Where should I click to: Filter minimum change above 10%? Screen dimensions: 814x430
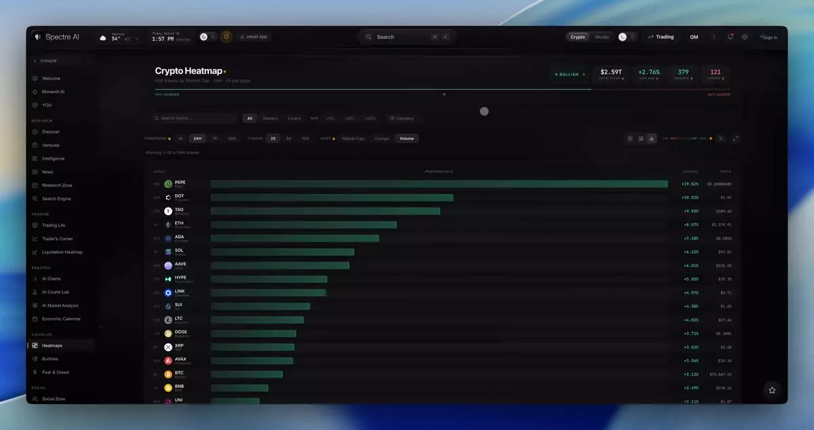click(x=370, y=118)
